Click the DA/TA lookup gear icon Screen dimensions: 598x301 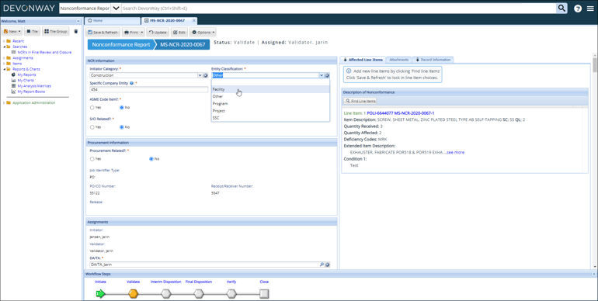click(327, 265)
